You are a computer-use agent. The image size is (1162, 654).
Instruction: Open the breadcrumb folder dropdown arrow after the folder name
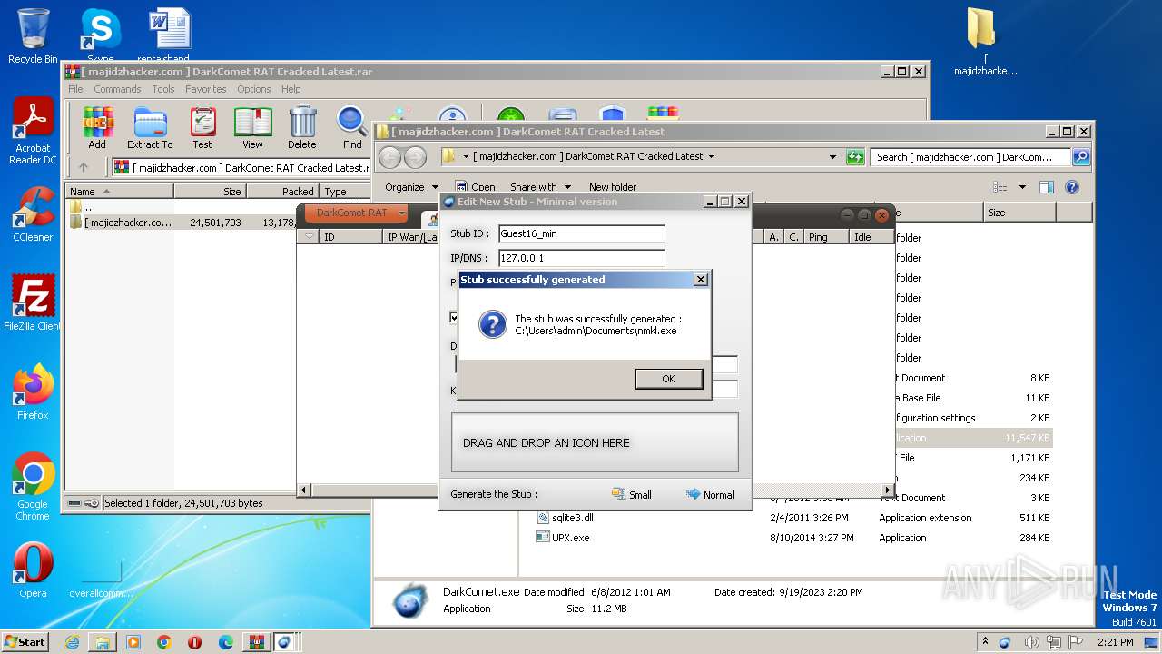[711, 156]
